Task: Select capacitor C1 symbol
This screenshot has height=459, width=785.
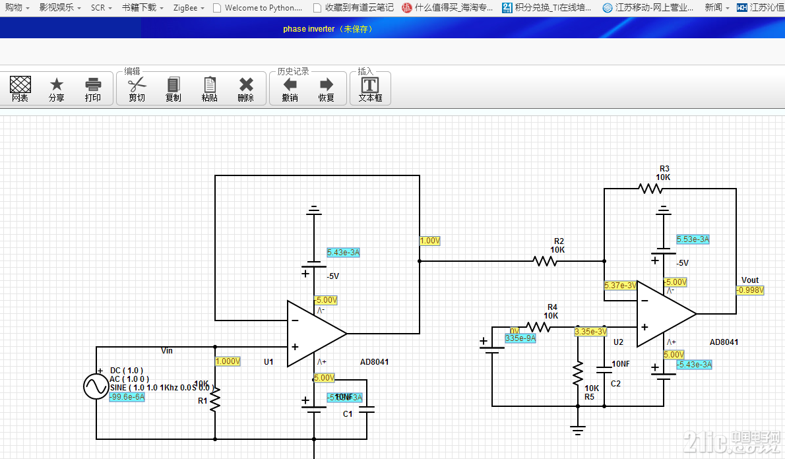Action: tap(367, 410)
